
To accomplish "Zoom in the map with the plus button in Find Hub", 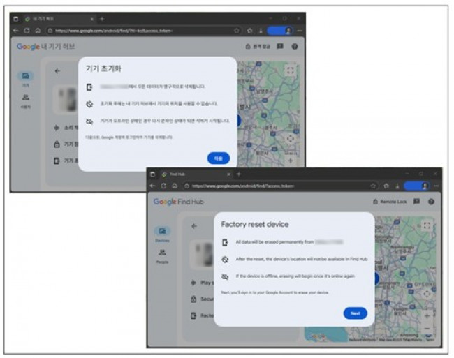I will pos(427,315).
